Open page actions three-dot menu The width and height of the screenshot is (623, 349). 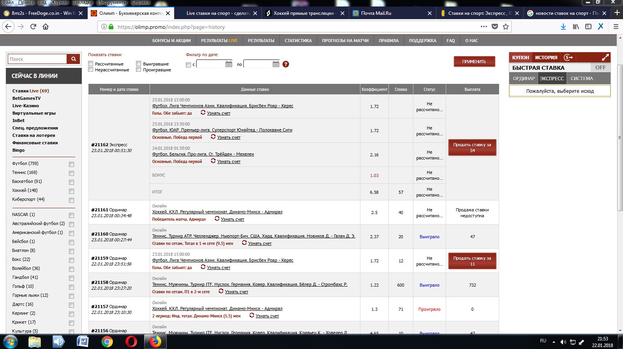pos(484,27)
